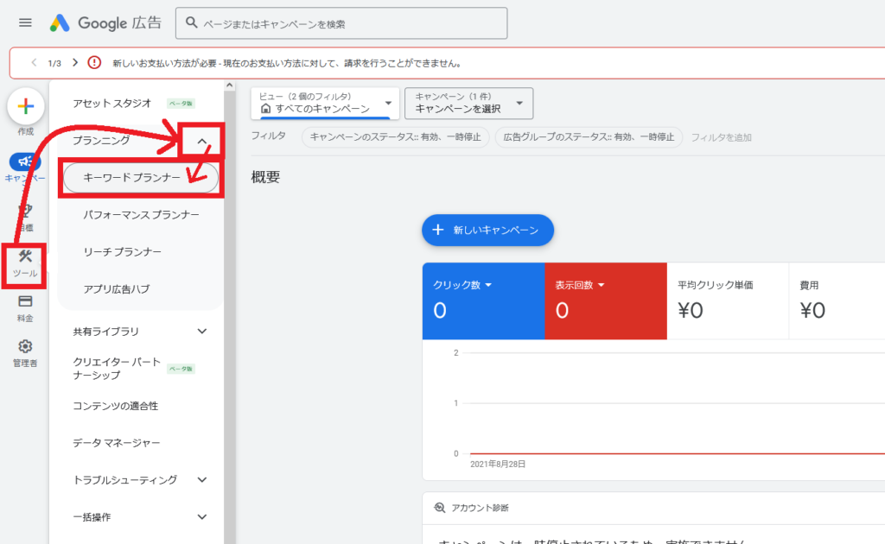Open the Admin gear icon
The width and height of the screenshot is (885, 544).
click(x=25, y=347)
